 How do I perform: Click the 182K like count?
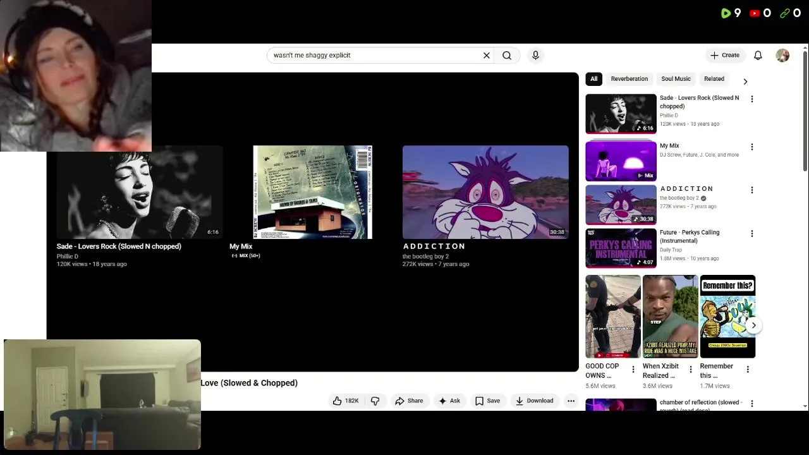point(351,401)
